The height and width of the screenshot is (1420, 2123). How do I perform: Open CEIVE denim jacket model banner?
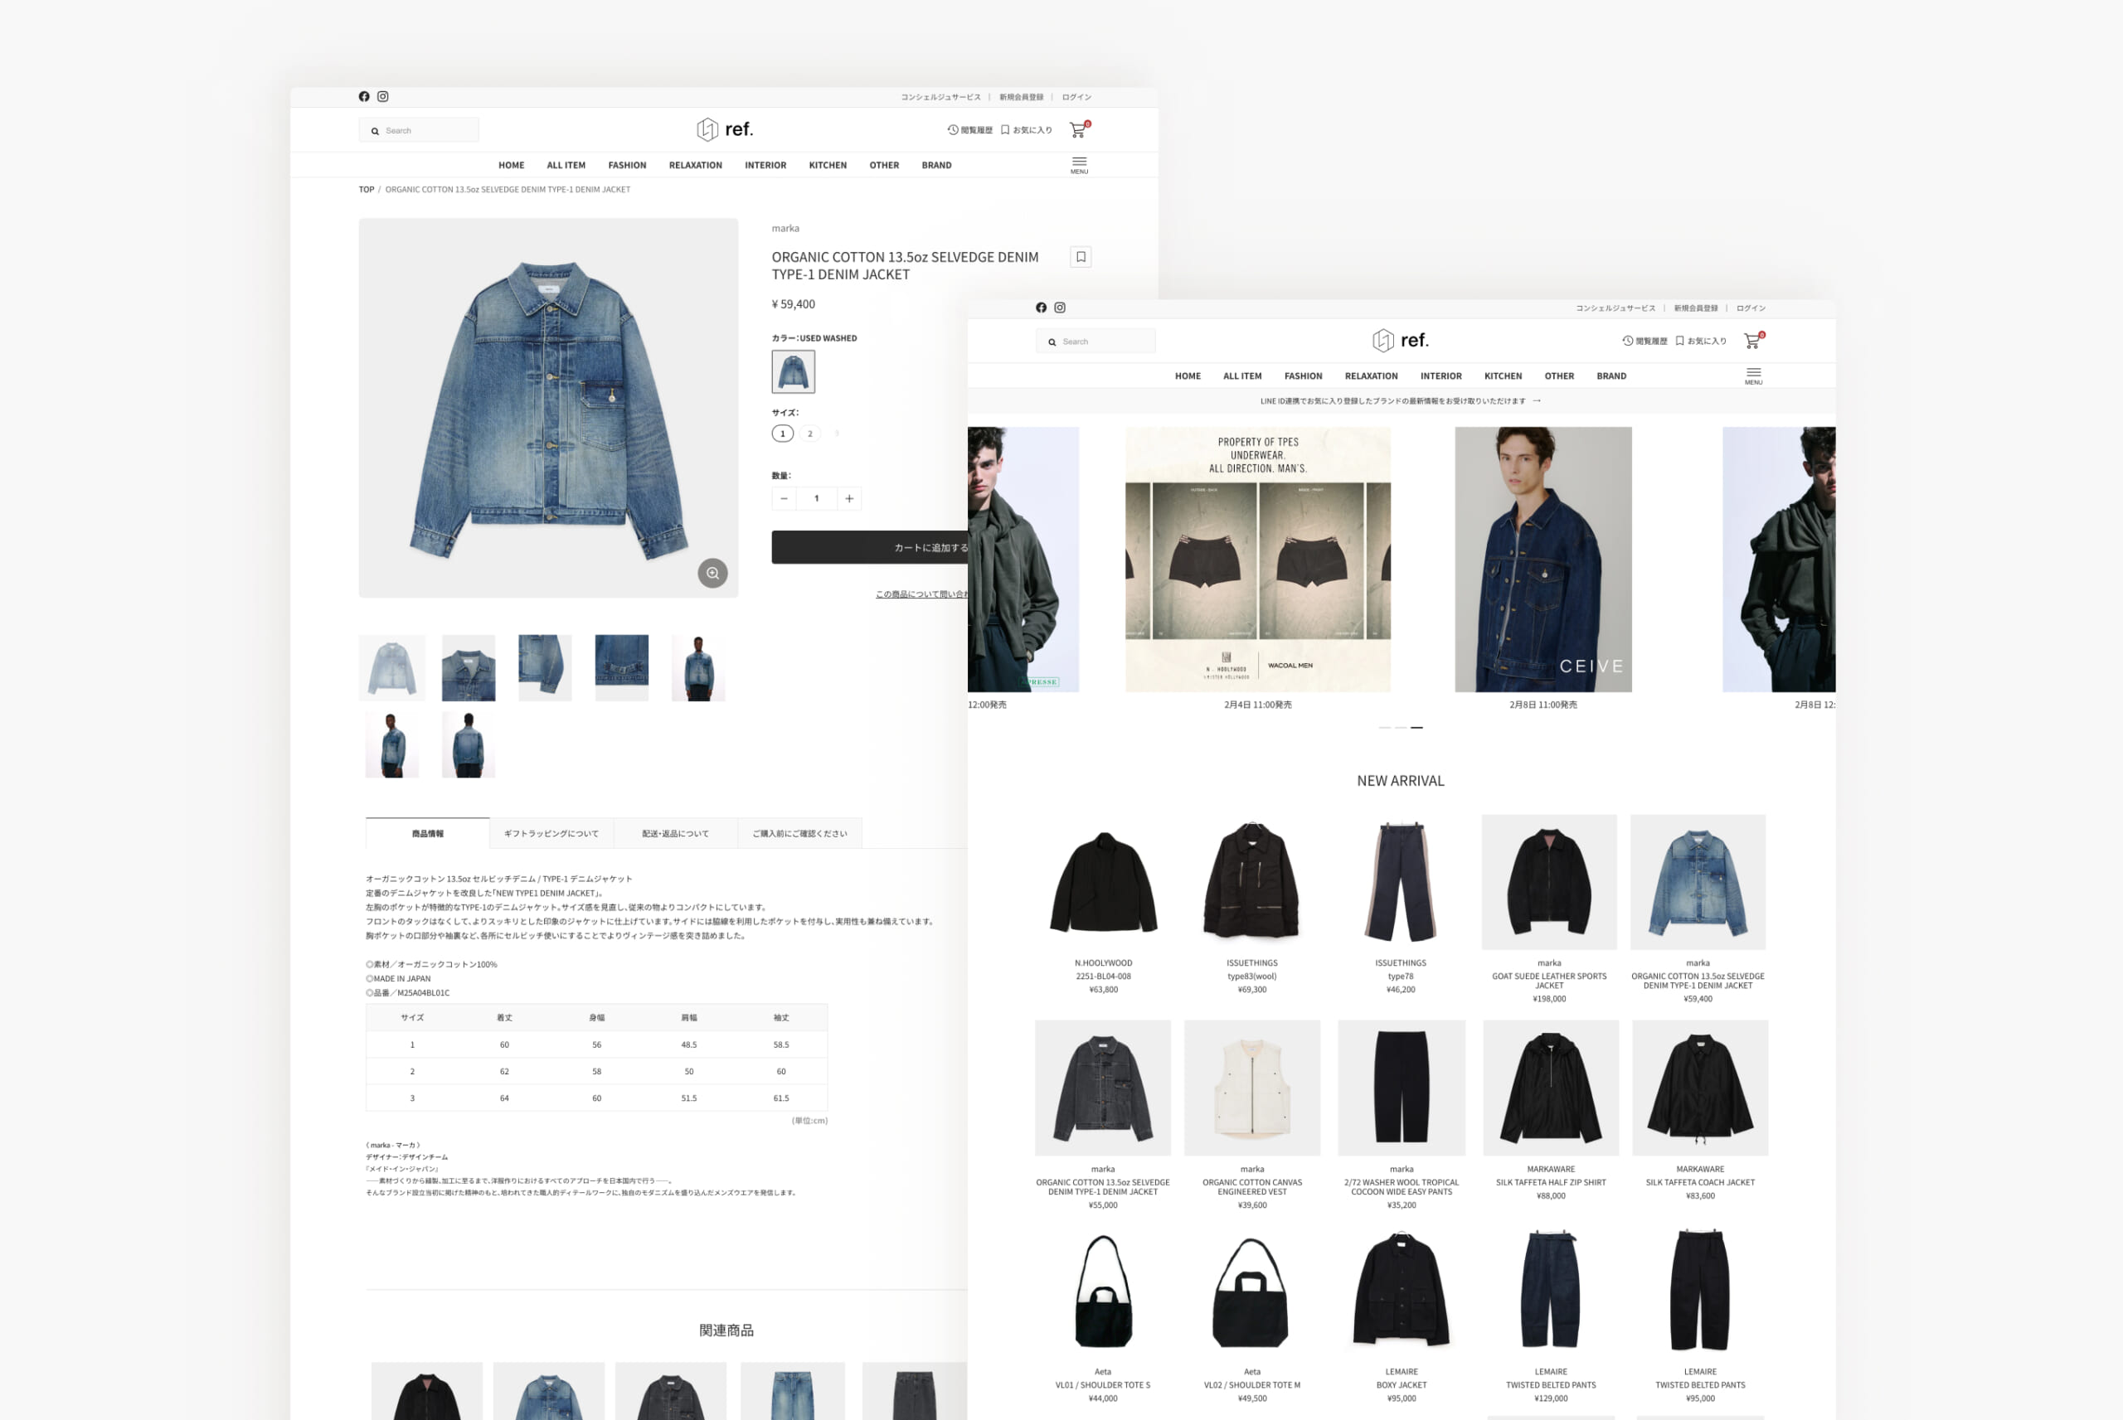[x=1543, y=560]
